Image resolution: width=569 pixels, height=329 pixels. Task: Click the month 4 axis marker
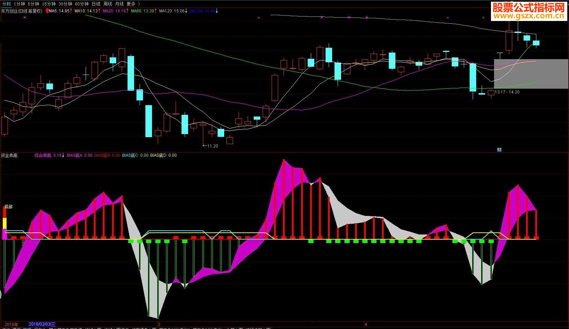click(x=366, y=324)
